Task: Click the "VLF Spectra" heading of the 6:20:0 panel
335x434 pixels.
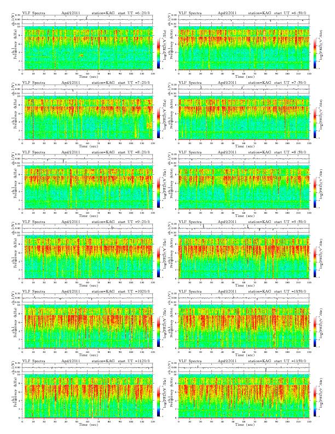Action: tap(33, 13)
